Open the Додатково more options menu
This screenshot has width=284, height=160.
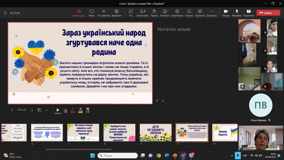(x=212, y=13)
